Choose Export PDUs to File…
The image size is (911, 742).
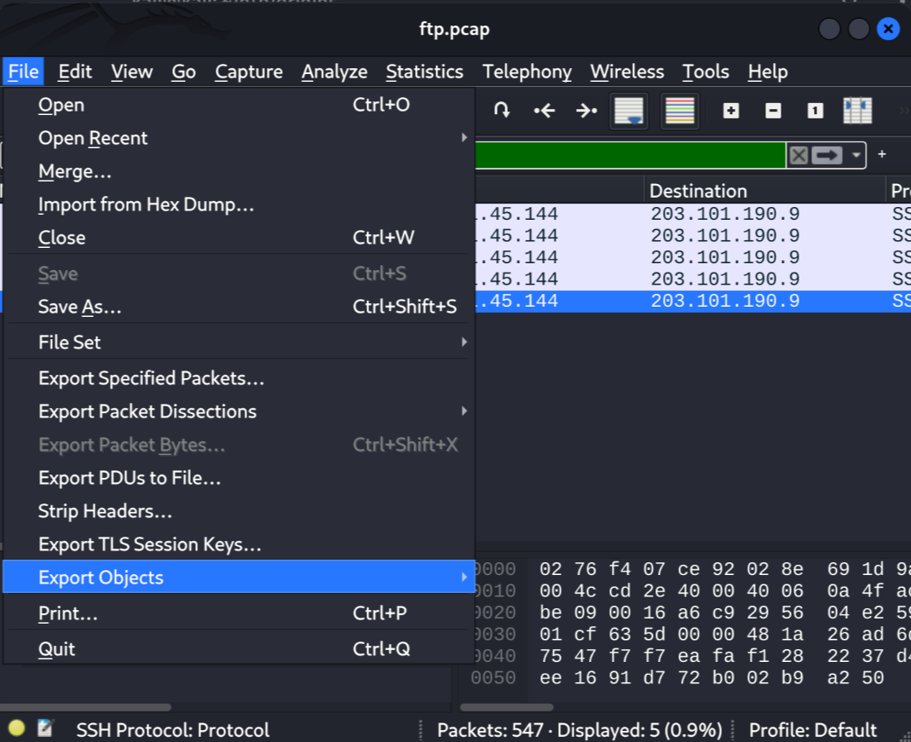pos(239,478)
